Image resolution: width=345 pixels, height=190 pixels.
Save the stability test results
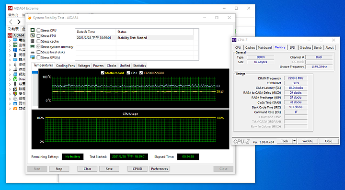[x=109, y=169]
